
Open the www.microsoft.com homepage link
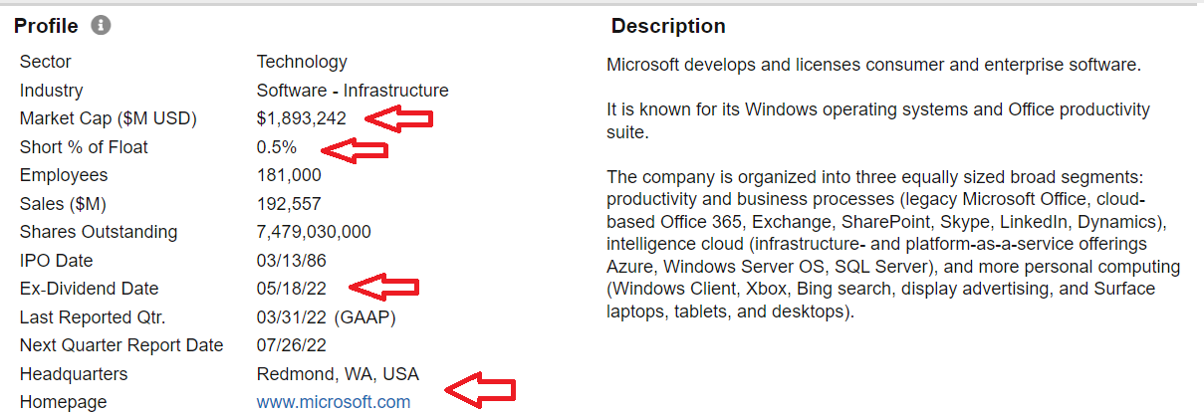(x=334, y=402)
